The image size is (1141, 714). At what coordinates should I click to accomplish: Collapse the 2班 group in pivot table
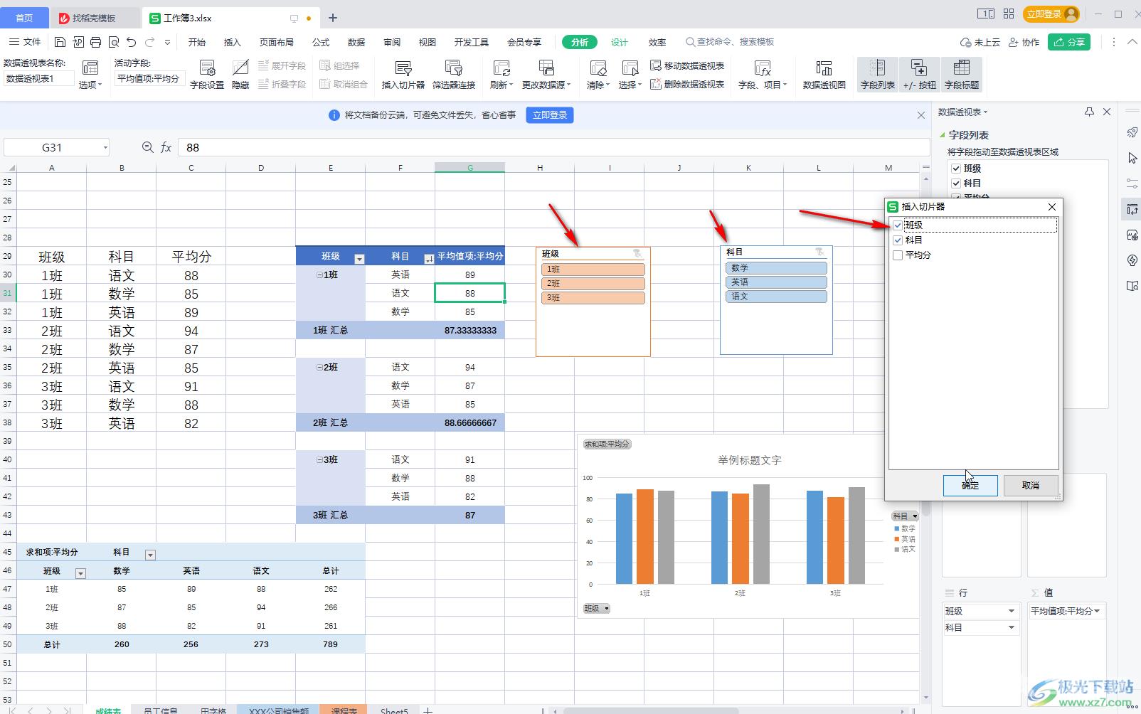tap(319, 368)
